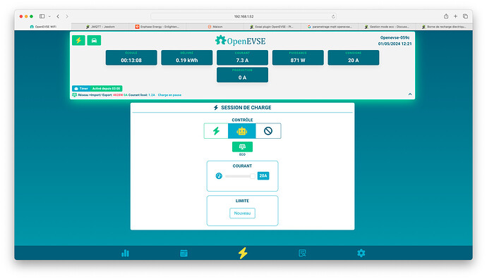Click the green vehicle connected icon

[94, 40]
